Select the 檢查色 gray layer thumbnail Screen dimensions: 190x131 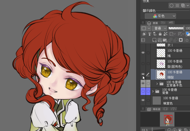(x=157, y=101)
